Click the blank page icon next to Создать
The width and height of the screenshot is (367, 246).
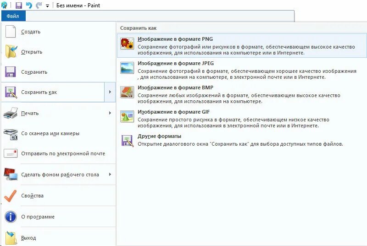[x=11, y=32]
